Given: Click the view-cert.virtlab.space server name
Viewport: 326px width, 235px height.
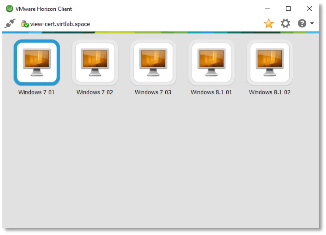Looking at the screenshot, I should pos(60,24).
